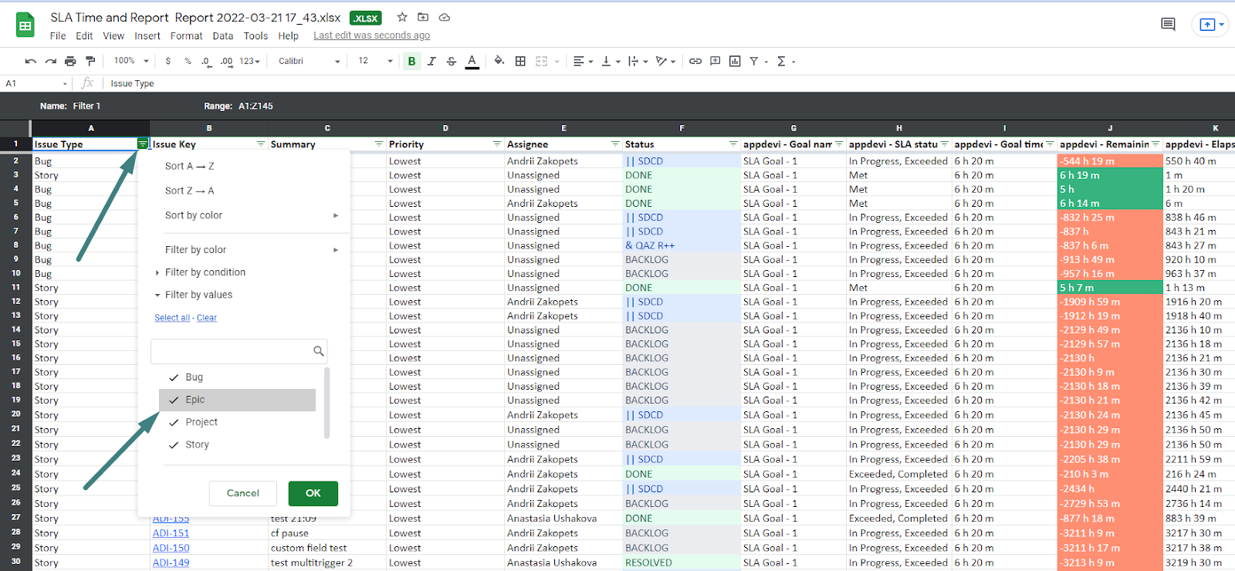Open the borders tool
1235x571 pixels.
click(520, 61)
